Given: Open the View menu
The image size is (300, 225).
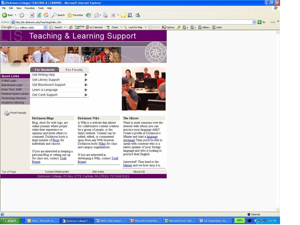Looking at the screenshot, I should coord(19,8).
